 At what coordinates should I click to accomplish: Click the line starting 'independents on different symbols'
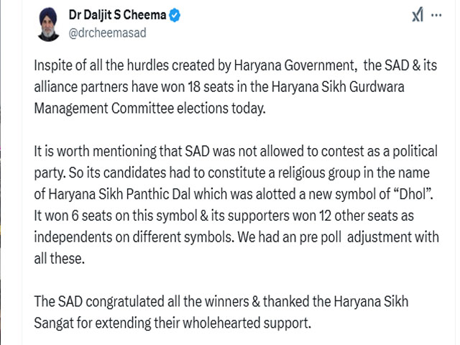pyautogui.click(x=236, y=237)
